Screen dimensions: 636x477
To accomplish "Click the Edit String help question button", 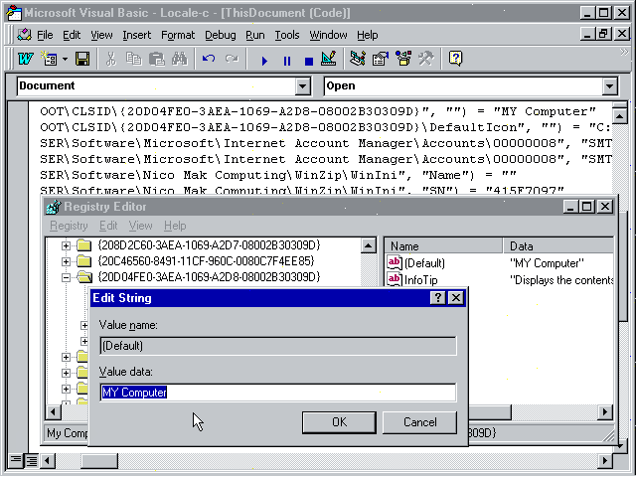I will point(437,298).
